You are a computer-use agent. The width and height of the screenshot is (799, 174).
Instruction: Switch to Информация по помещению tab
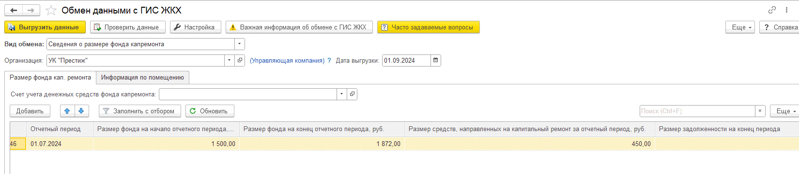point(142,77)
